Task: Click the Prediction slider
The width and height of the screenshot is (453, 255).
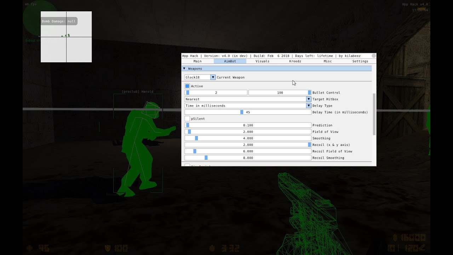Action: (x=248, y=125)
